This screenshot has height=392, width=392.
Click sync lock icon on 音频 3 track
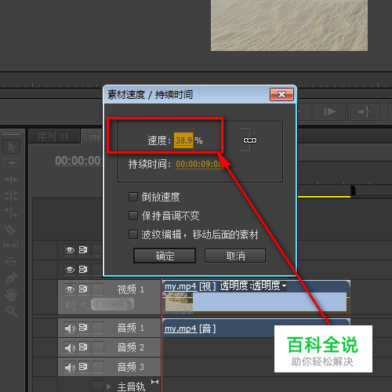(83, 367)
